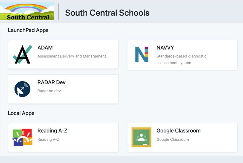Open the NAVVY app title link

[x=165, y=48]
